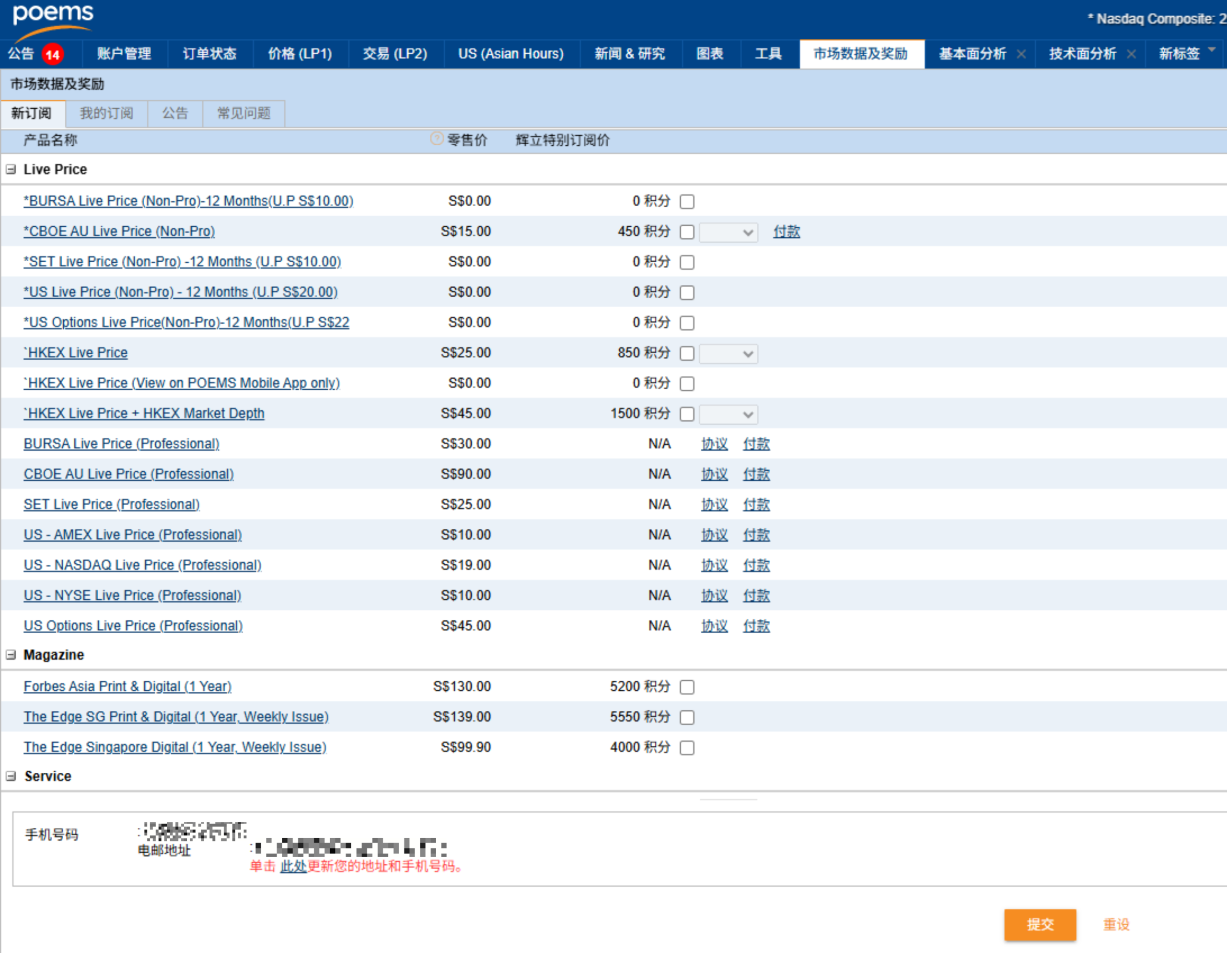
Task: Click the red 14 notification badge
Action: (x=52, y=55)
